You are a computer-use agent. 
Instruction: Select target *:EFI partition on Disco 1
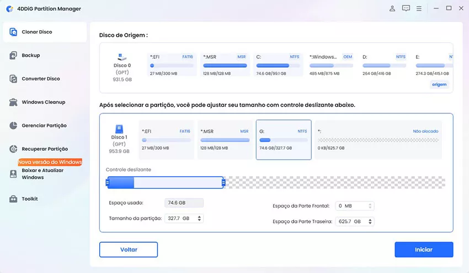pyautogui.click(x=166, y=140)
